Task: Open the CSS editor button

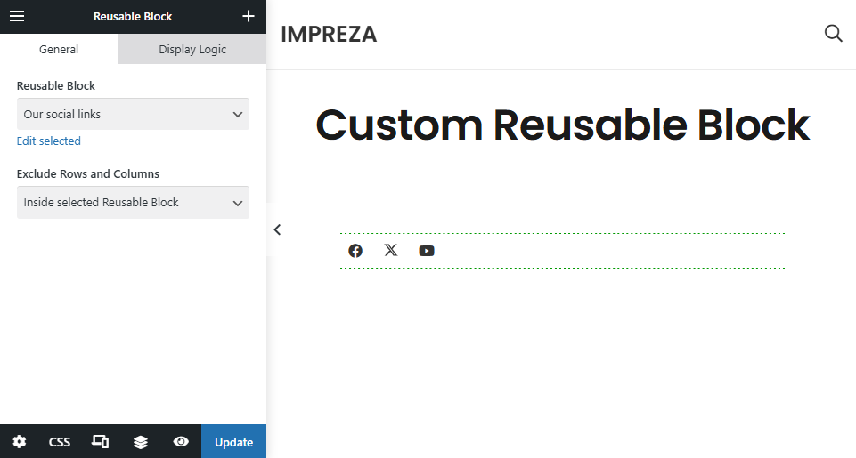Action: point(60,442)
